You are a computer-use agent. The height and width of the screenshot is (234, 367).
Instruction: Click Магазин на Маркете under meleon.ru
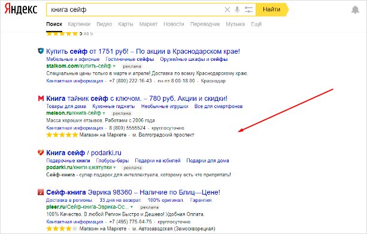click(103, 135)
